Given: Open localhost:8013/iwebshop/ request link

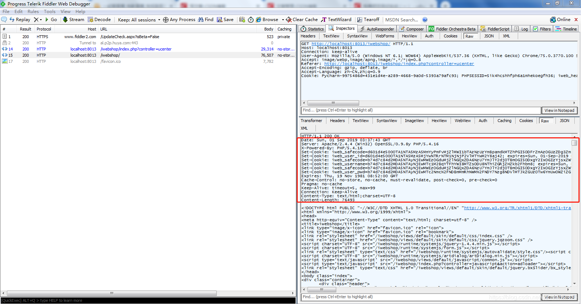Looking at the screenshot, I should [351, 44].
